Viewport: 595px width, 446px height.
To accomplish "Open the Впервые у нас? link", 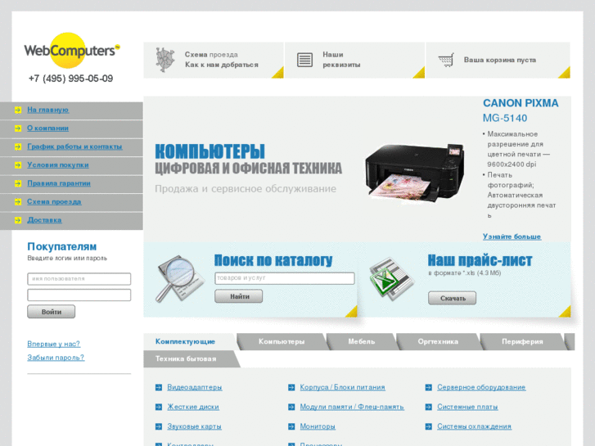I will tap(53, 344).
